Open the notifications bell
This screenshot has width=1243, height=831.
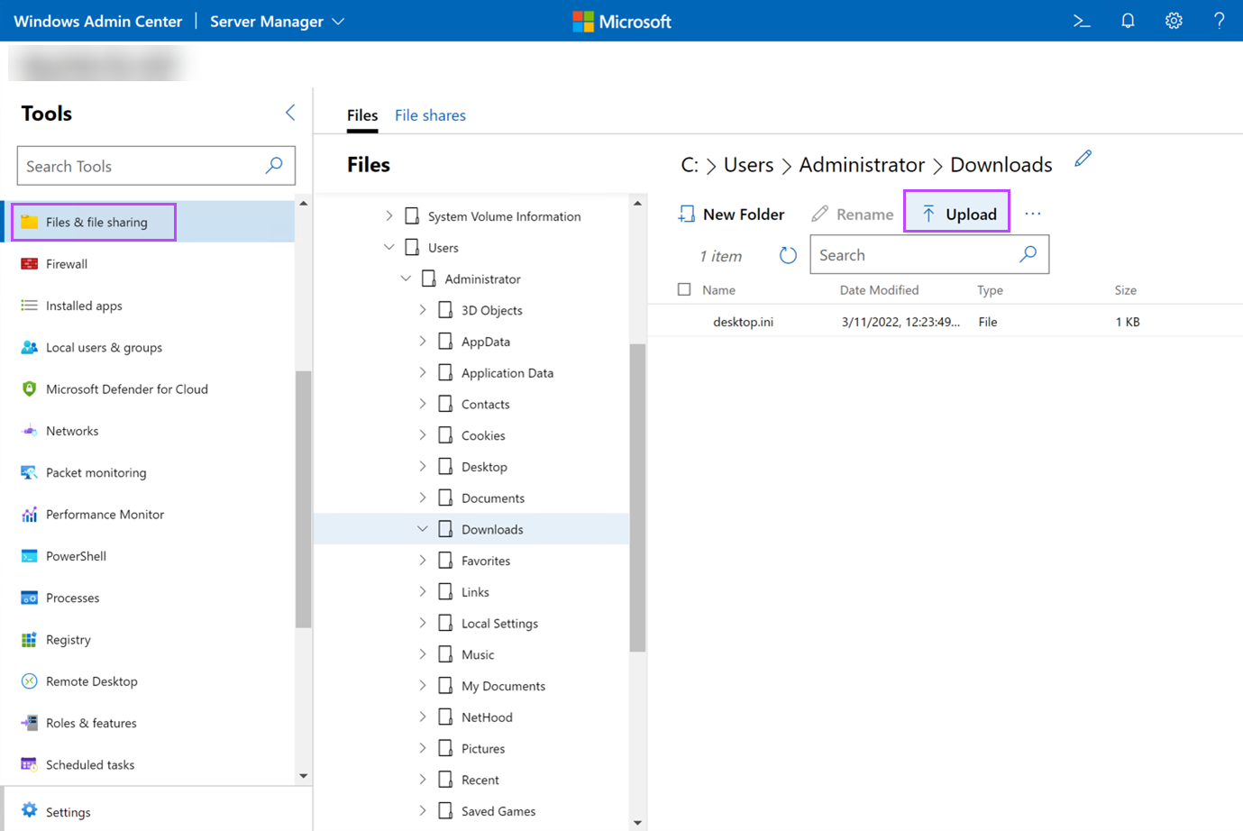(1128, 21)
